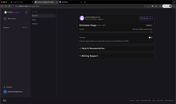Select Account in the settings menu
This screenshot has width=176, height=104.
point(43,16)
